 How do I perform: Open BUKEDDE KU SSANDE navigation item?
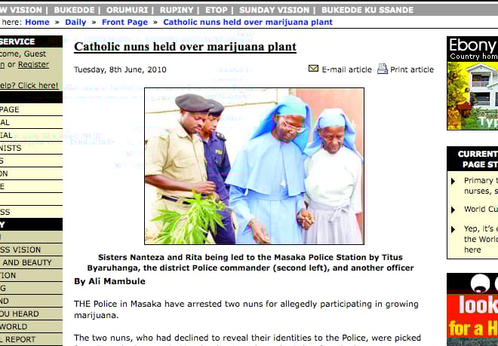point(367,10)
